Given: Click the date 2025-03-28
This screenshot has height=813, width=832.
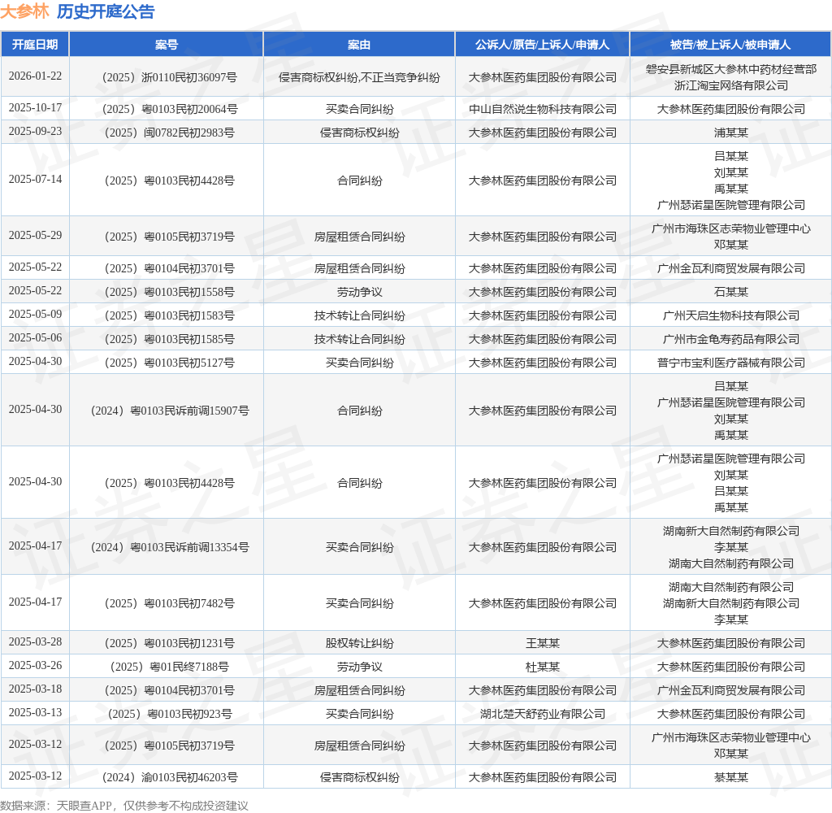Looking at the screenshot, I should [x=35, y=642].
